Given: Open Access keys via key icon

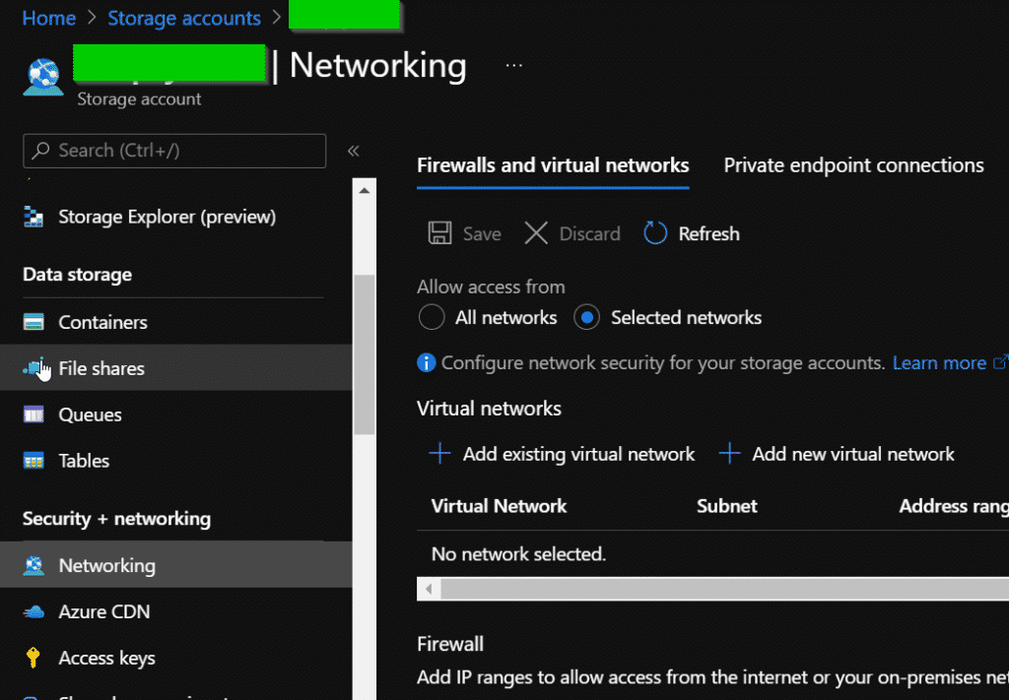Looking at the screenshot, I should tap(34, 658).
